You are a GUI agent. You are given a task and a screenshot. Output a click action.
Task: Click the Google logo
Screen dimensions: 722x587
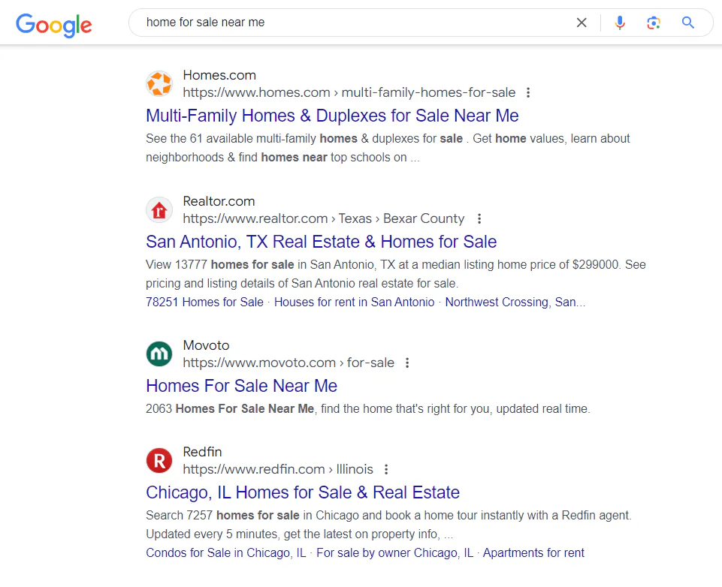pos(54,25)
